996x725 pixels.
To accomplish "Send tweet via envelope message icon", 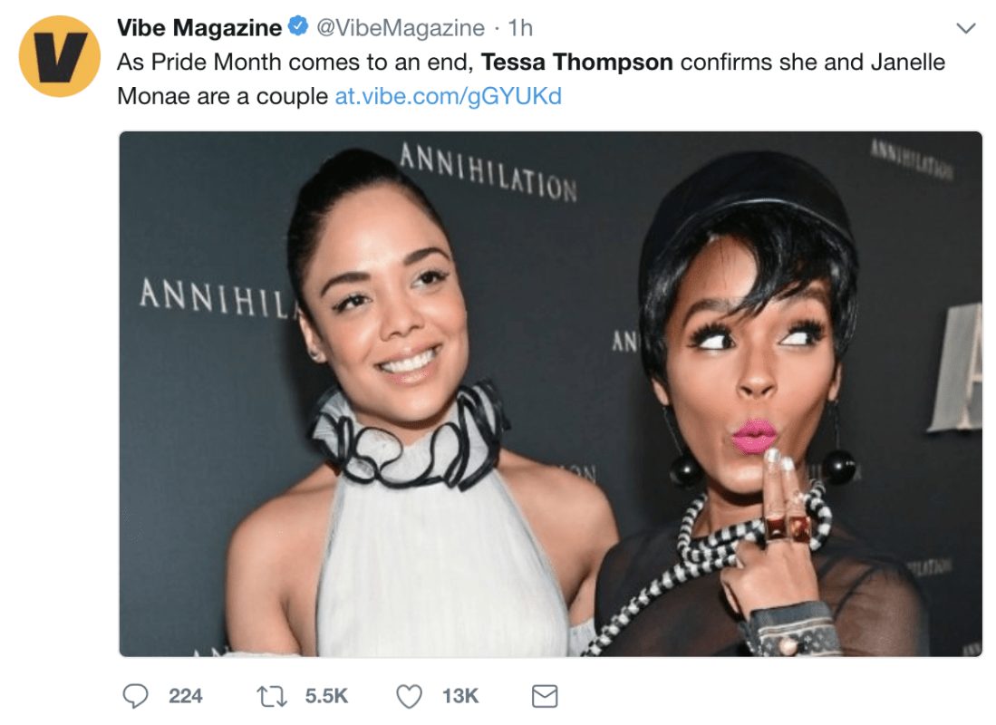I will click(545, 696).
